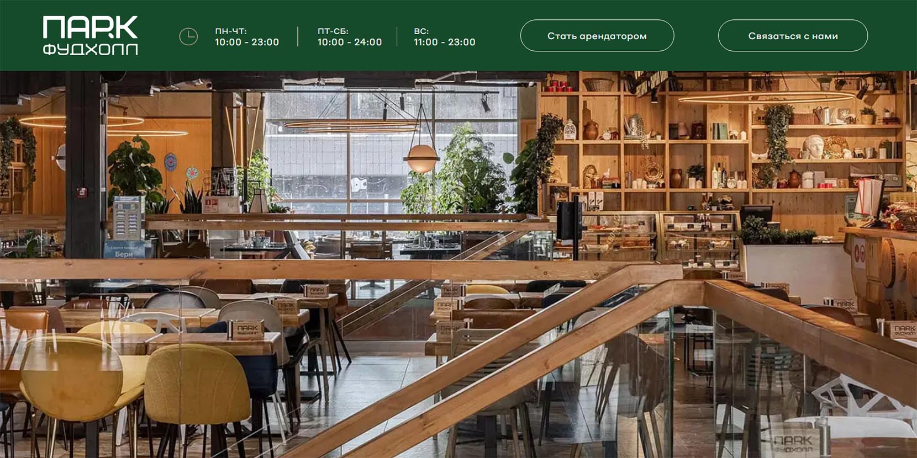917x458 pixels.
Task: Click the red fire alarm on dark column
Action: [x=82, y=192]
